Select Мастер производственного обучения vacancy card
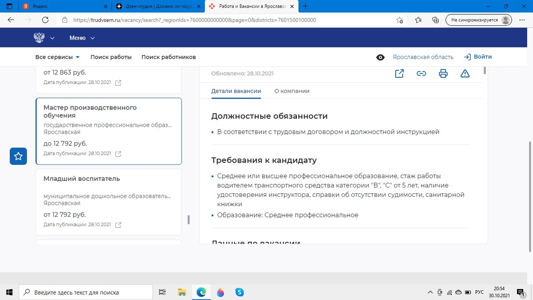The image size is (533, 300). coord(109,131)
